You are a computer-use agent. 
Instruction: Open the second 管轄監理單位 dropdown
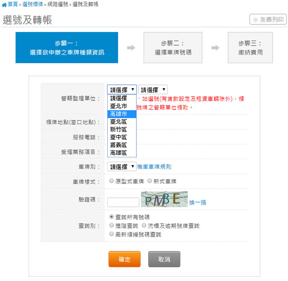pos(153,90)
